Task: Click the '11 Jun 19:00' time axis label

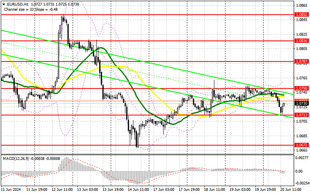Action: 37,190
